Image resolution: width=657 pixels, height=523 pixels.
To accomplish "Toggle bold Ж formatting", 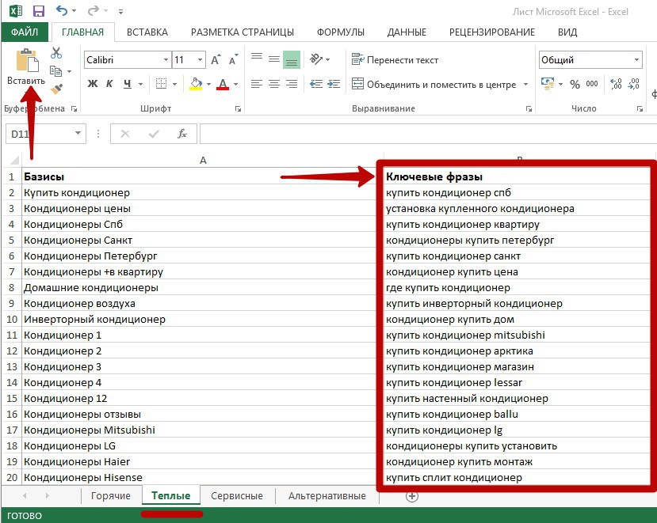I will pos(93,84).
